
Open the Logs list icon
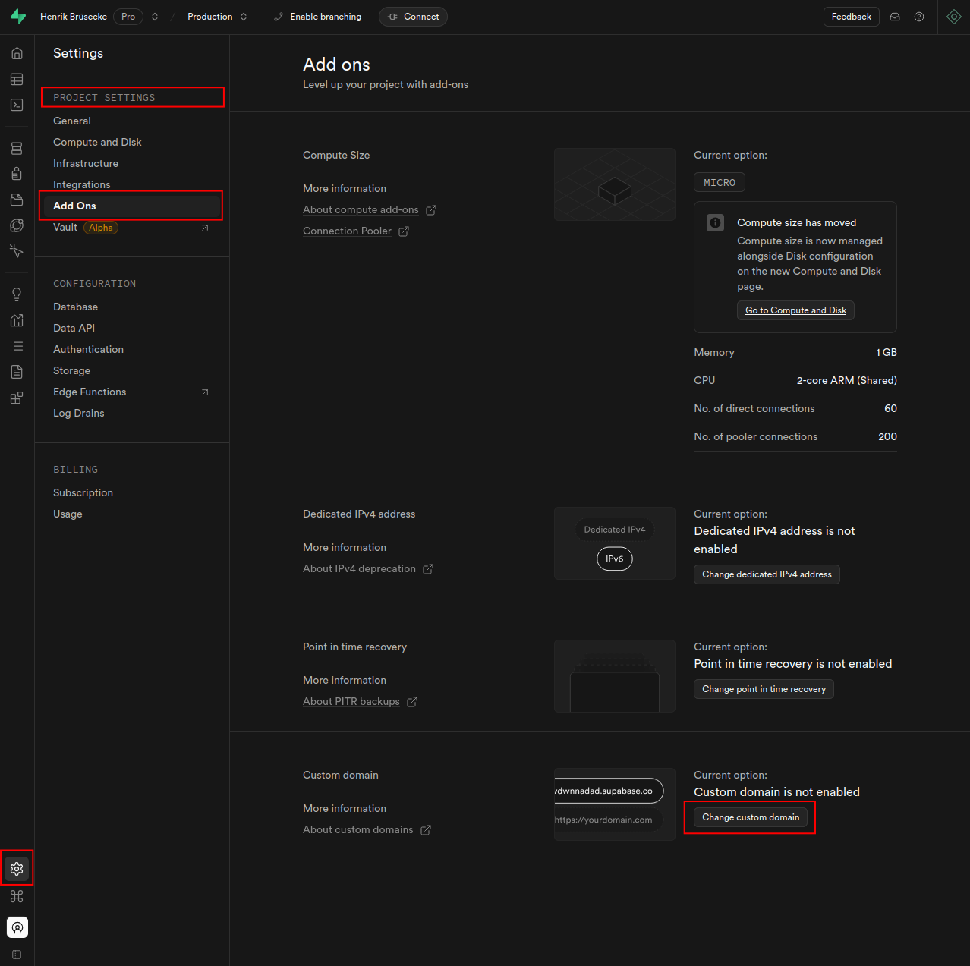click(17, 346)
